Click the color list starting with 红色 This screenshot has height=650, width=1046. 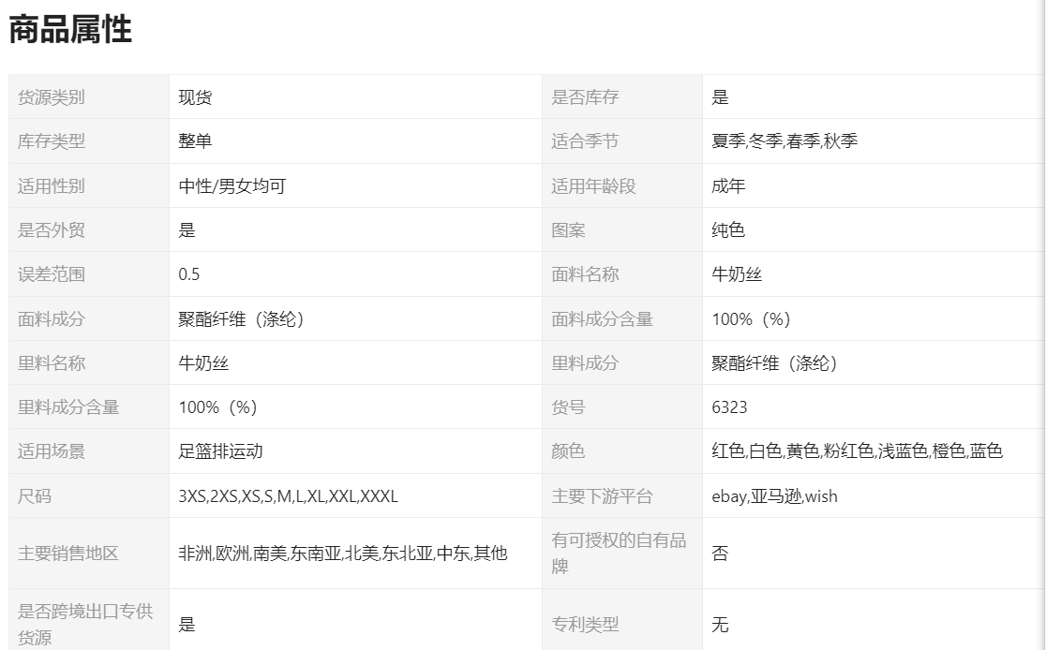(857, 451)
